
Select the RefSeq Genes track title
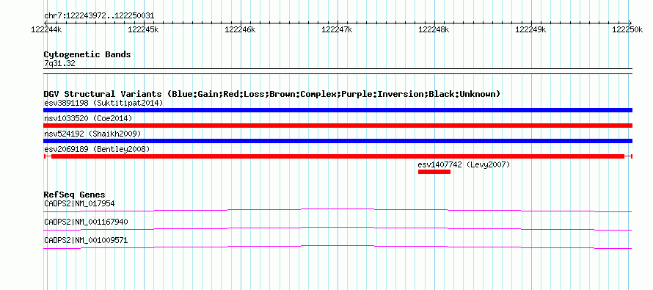(x=75, y=195)
